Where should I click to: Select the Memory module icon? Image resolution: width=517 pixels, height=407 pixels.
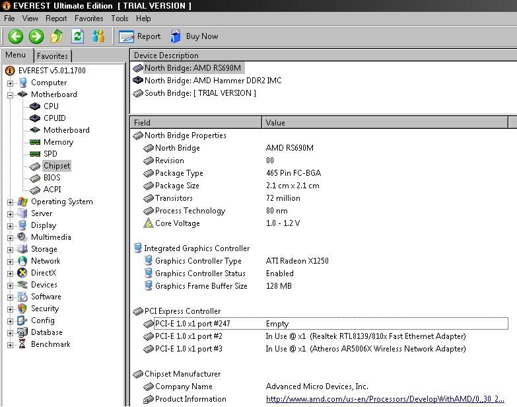tap(34, 142)
